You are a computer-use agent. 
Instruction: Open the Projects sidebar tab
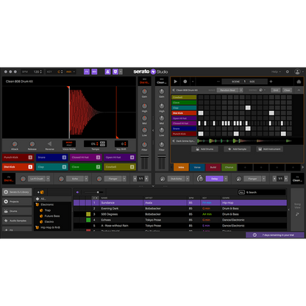click(x=17, y=202)
